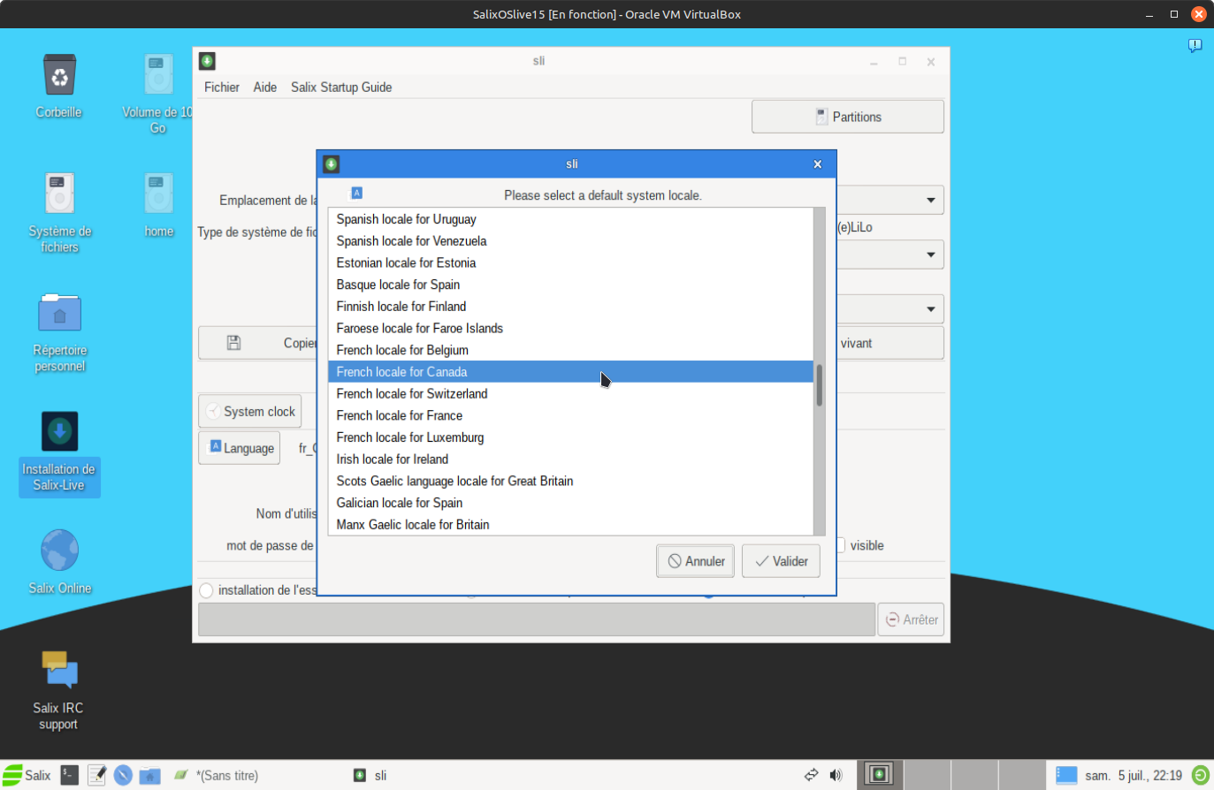
Task: Open the Fichier menu
Action: pyautogui.click(x=221, y=87)
